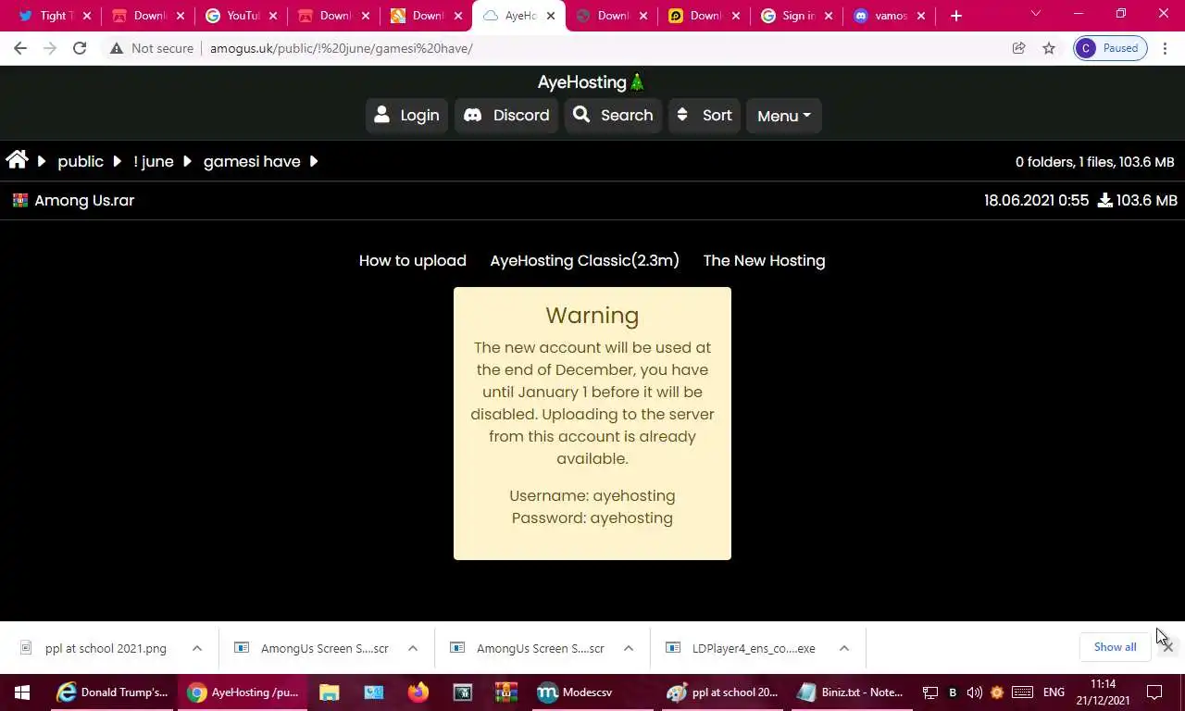Switch to Internet Explorer Donald Trump's window

click(x=111, y=692)
